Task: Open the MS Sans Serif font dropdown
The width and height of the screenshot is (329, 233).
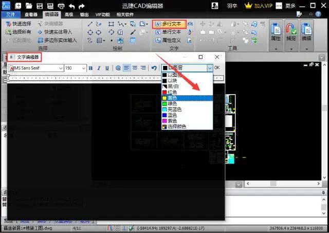Action: [x=60, y=68]
